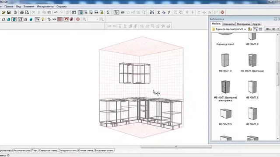
Task: Switch to the teal sketch display mode
Action: tap(9, 19)
